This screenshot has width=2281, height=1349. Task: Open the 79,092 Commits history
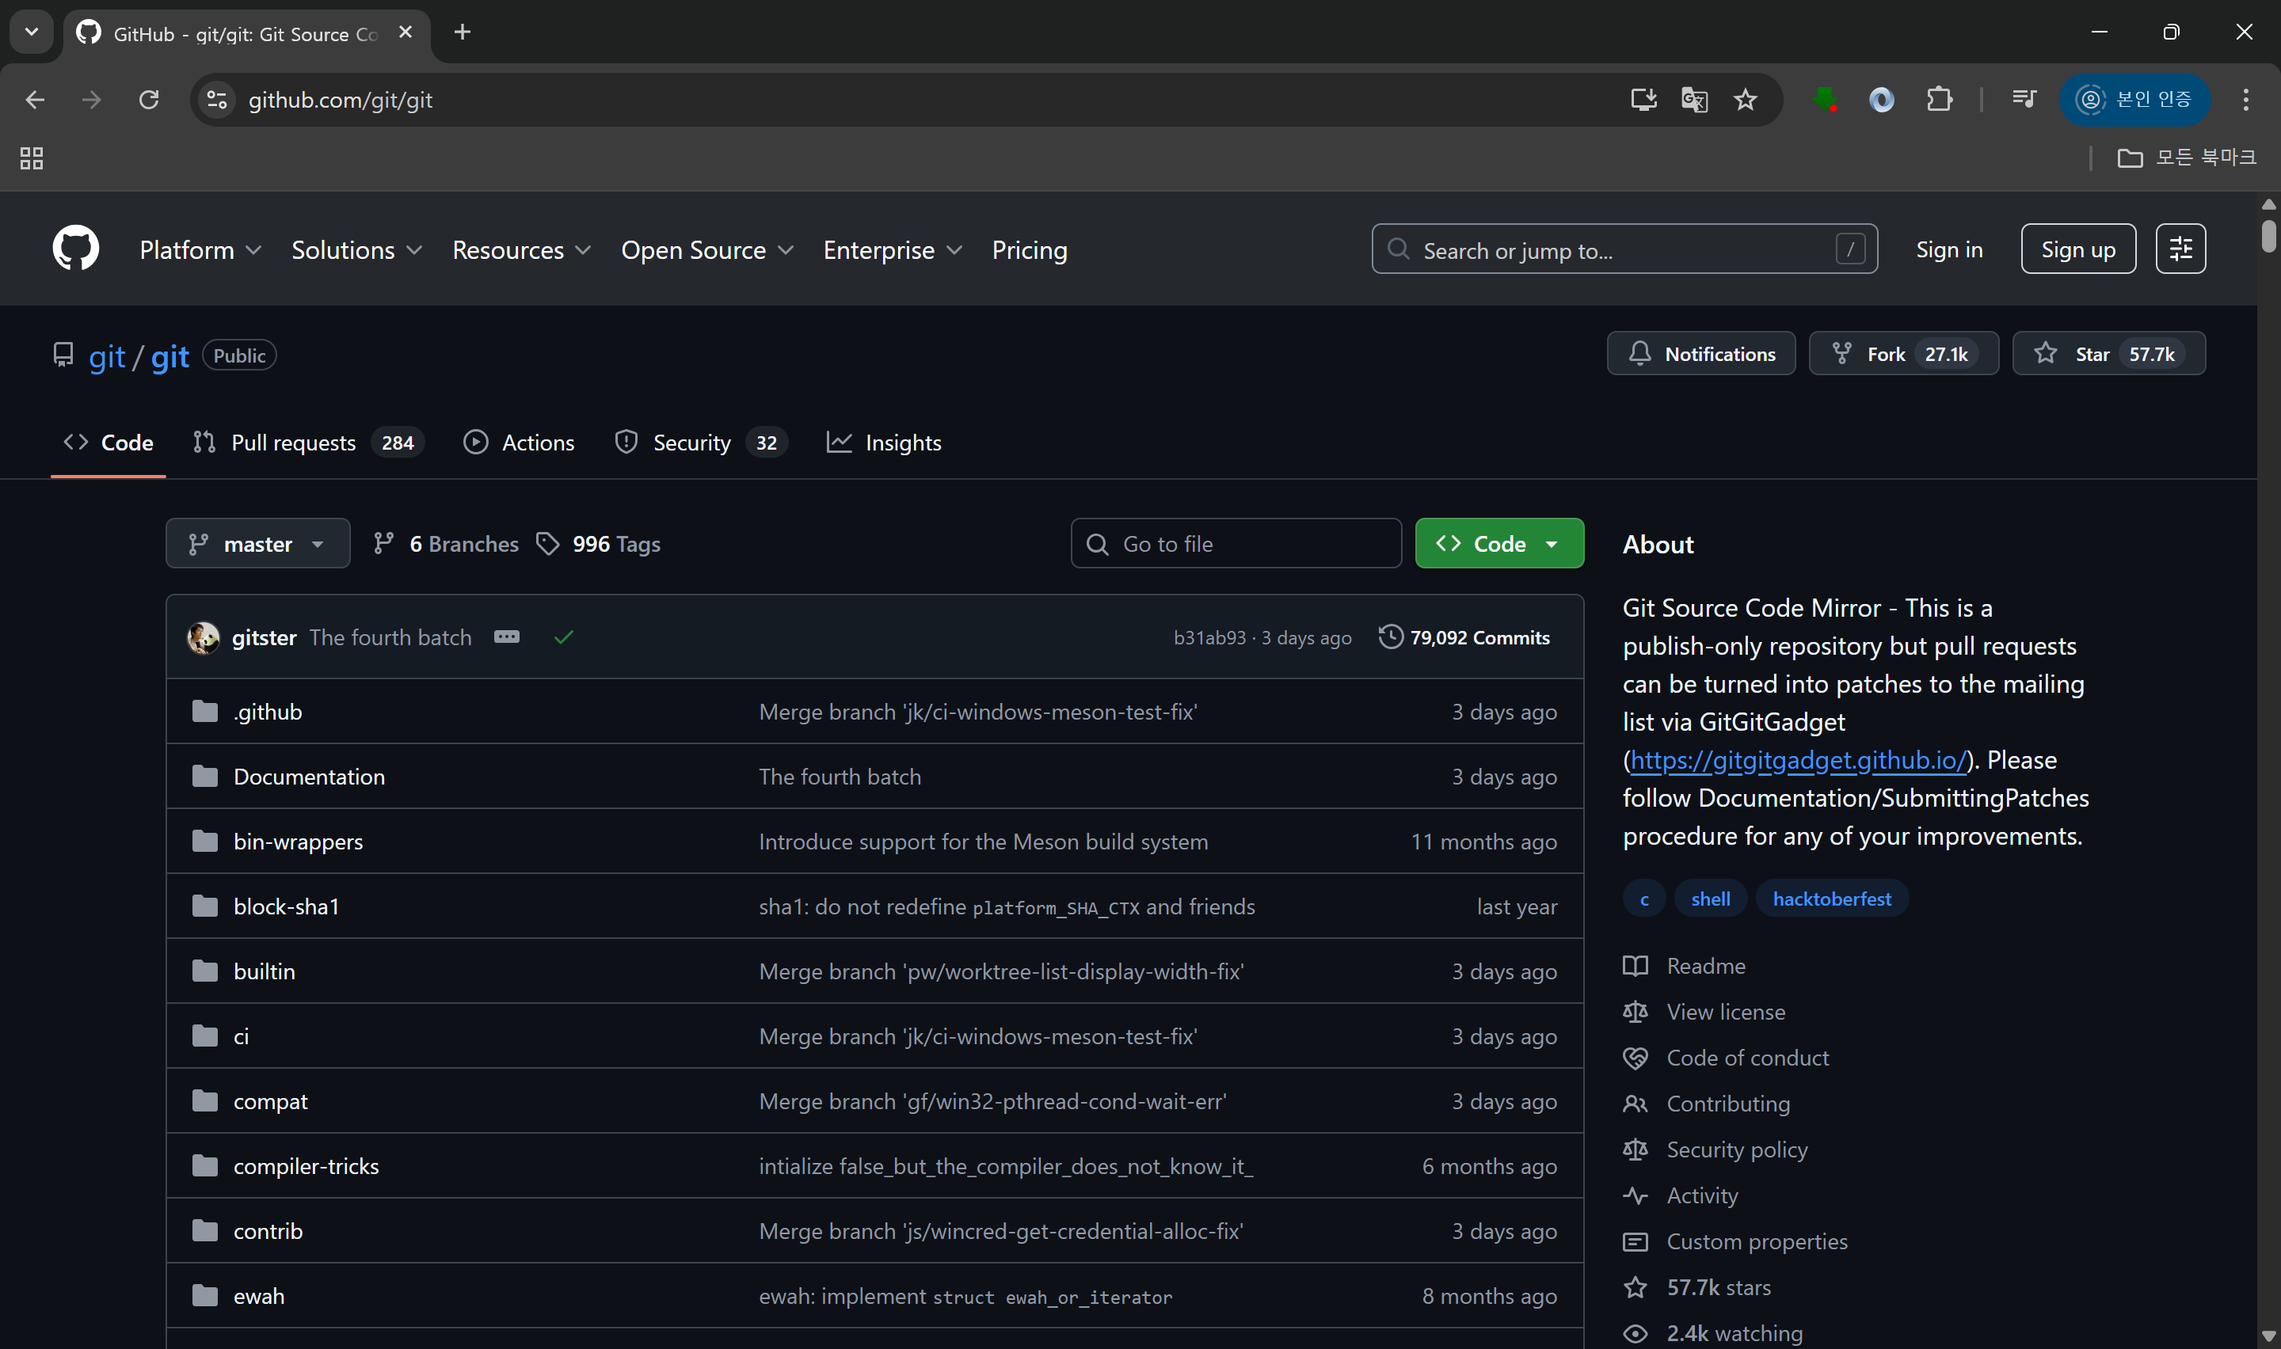tap(1464, 637)
